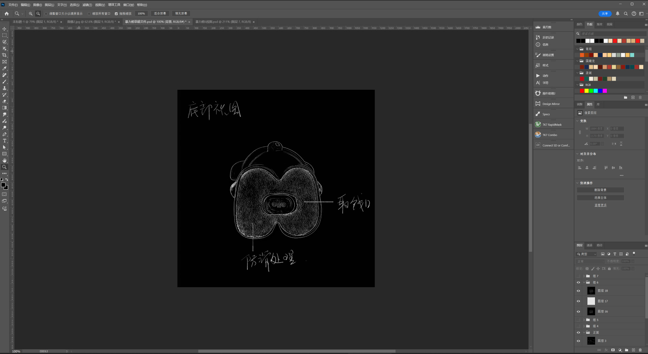Open the 滤镜(T) menu
The width and height of the screenshot is (648, 354).
[87, 5]
